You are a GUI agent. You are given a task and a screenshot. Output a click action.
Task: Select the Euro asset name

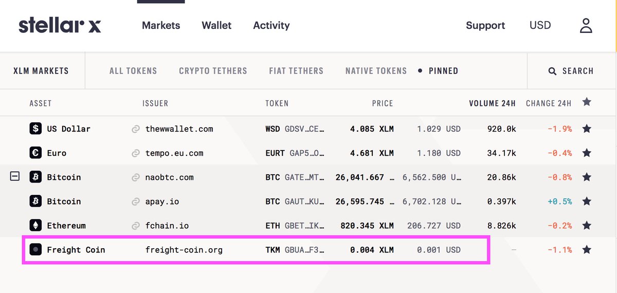pos(57,153)
